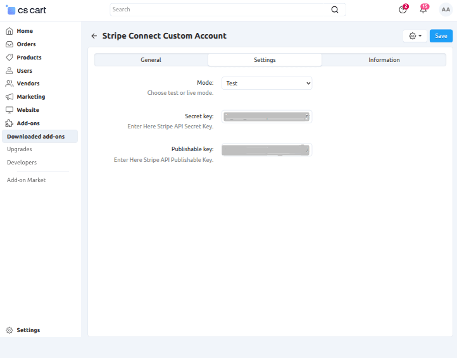Screen dimensions: 457x358
Task: Open the Developers submenu item
Action: pos(22,163)
